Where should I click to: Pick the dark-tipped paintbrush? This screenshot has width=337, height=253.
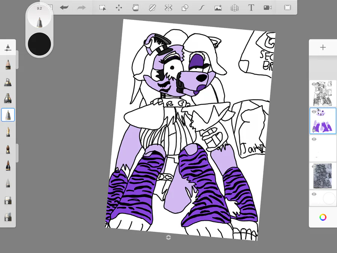tap(8, 166)
